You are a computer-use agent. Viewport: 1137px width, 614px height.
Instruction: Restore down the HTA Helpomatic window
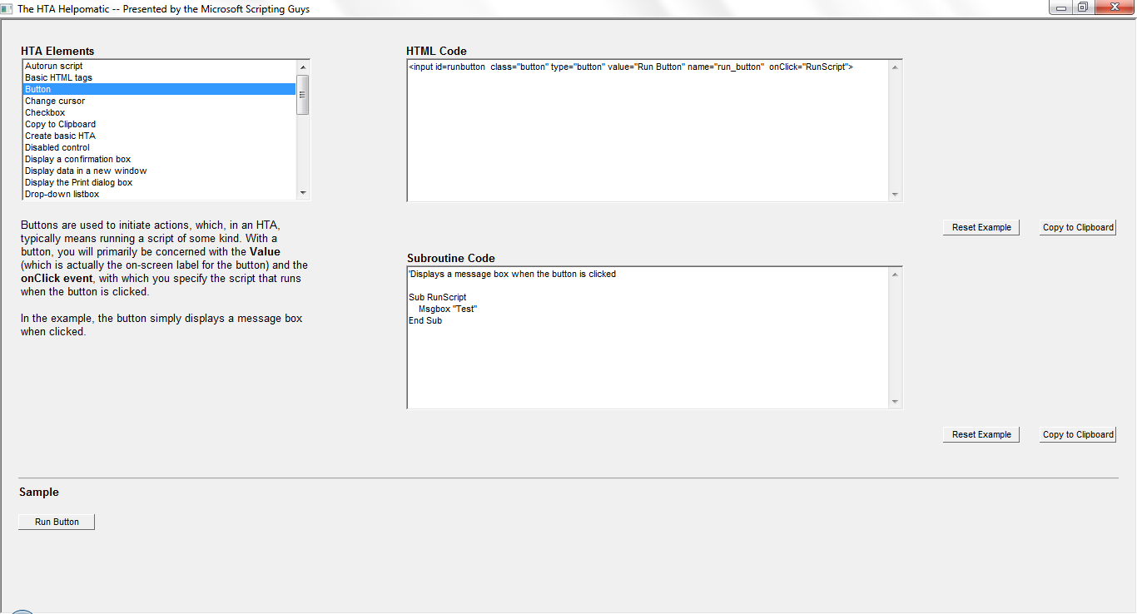tap(1083, 7)
